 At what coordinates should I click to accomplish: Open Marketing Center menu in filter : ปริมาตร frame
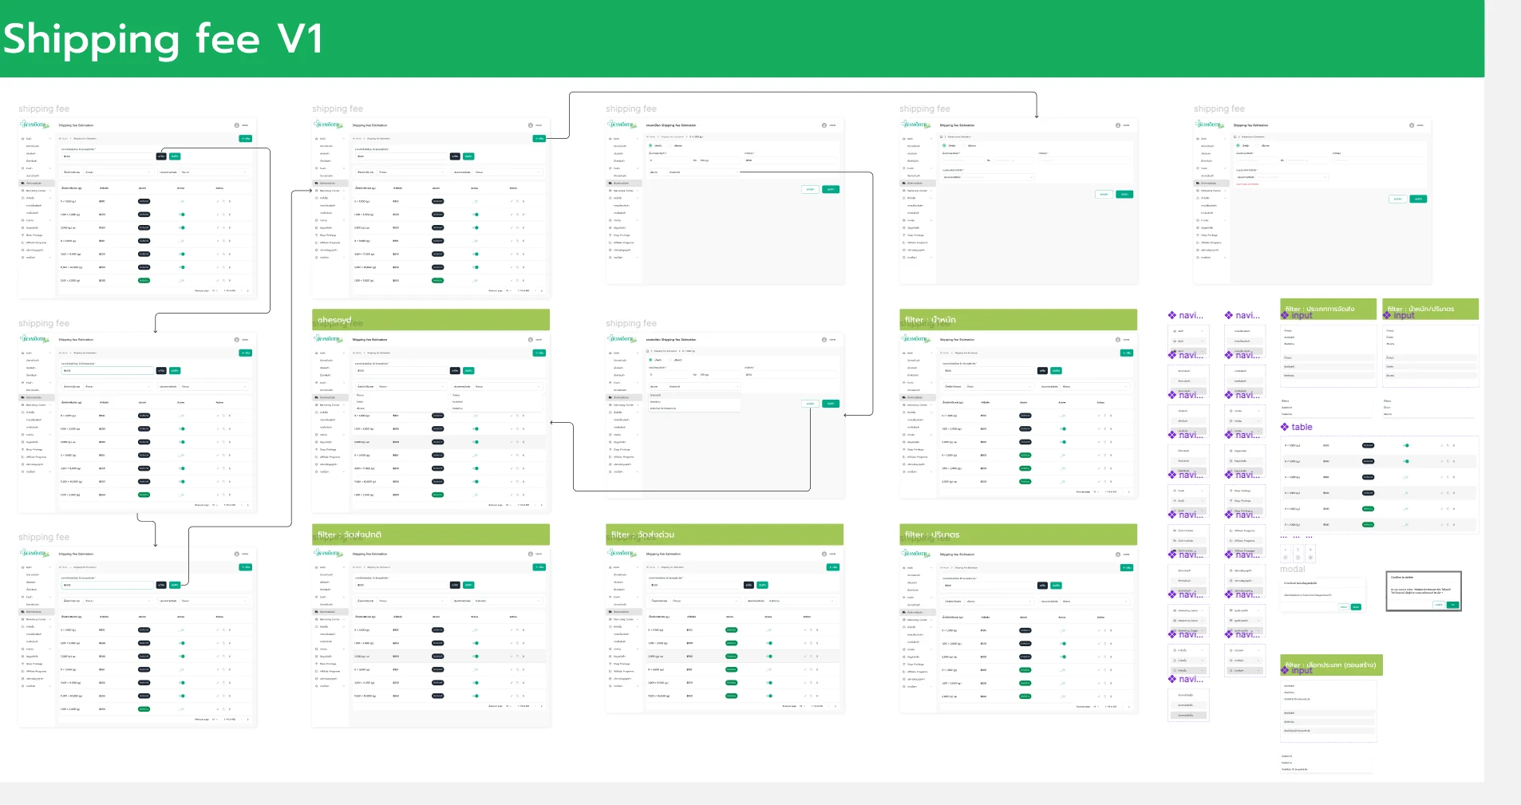tap(918, 620)
